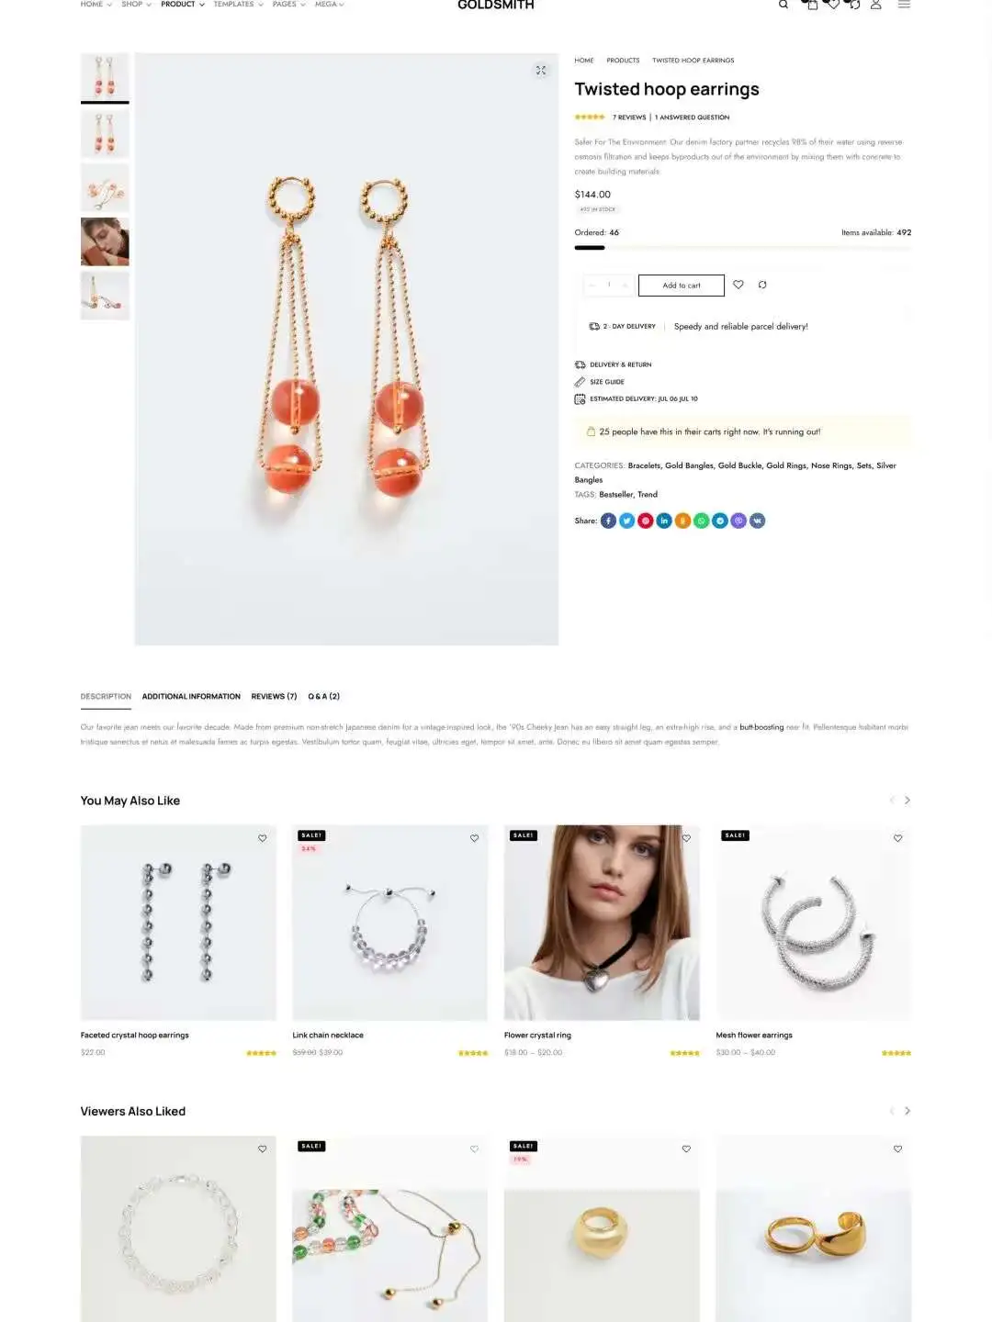Click the ordered stock progress bar
Screen dimensions: 992x1322
pyautogui.click(x=743, y=248)
